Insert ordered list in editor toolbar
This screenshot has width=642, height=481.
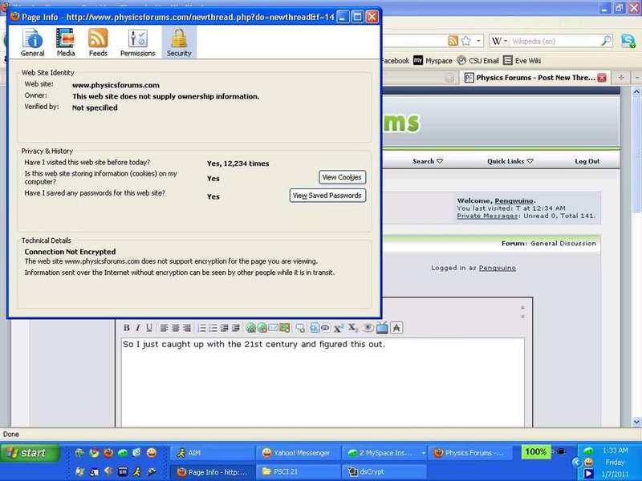(x=202, y=328)
